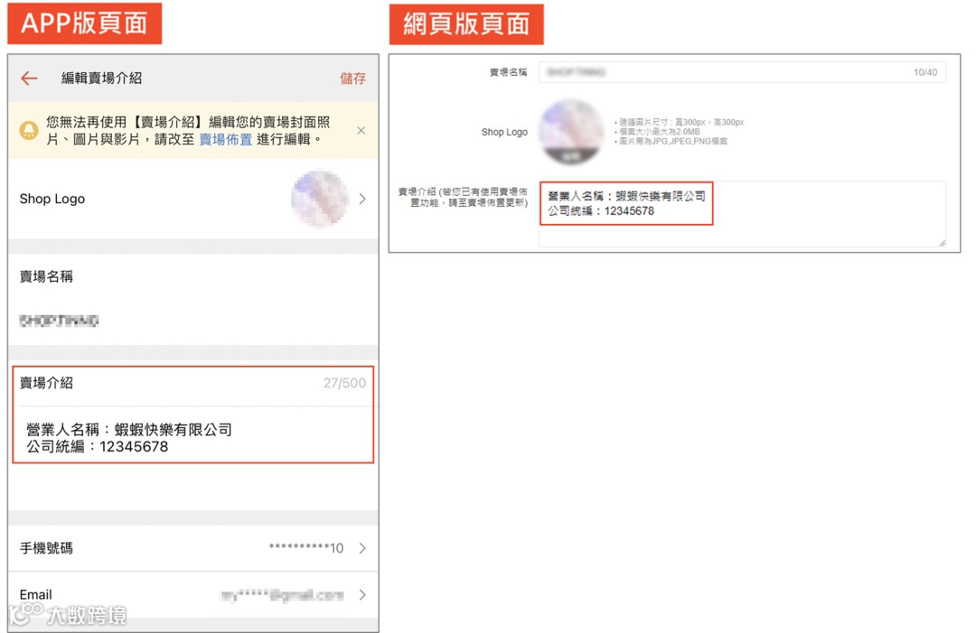Click the orange warning icon in the notice banner
This screenshot has width=976, height=633.
(30, 130)
